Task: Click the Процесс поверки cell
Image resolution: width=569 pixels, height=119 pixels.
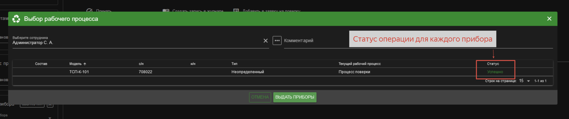Action: (x=354, y=72)
